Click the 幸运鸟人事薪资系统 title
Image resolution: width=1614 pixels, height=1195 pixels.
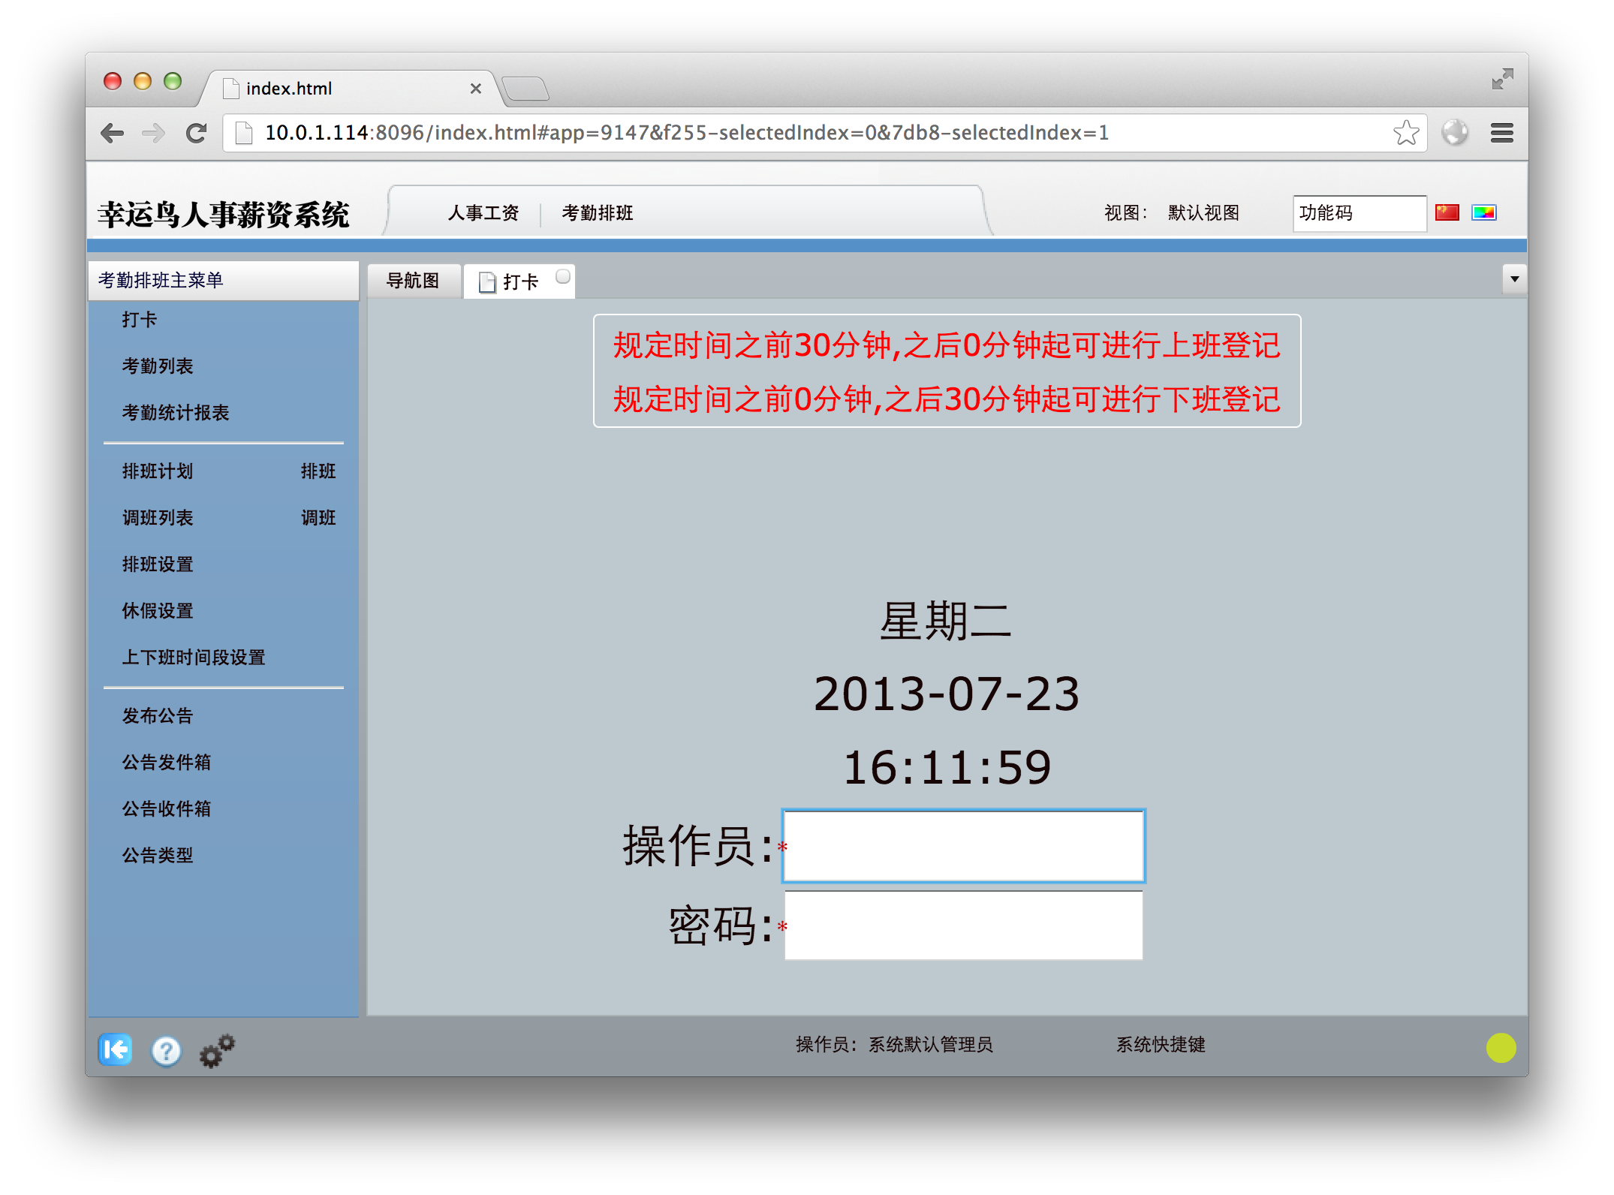[x=224, y=215]
